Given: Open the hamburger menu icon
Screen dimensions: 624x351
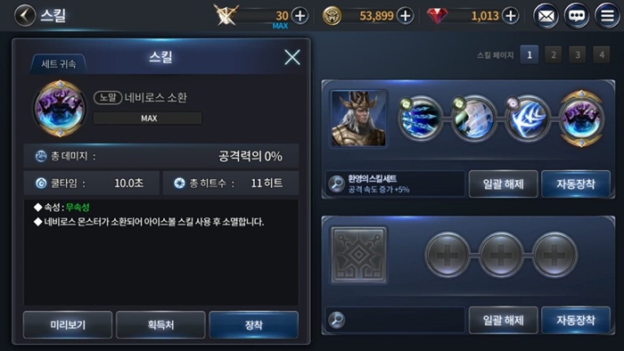Looking at the screenshot, I should click(x=607, y=16).
